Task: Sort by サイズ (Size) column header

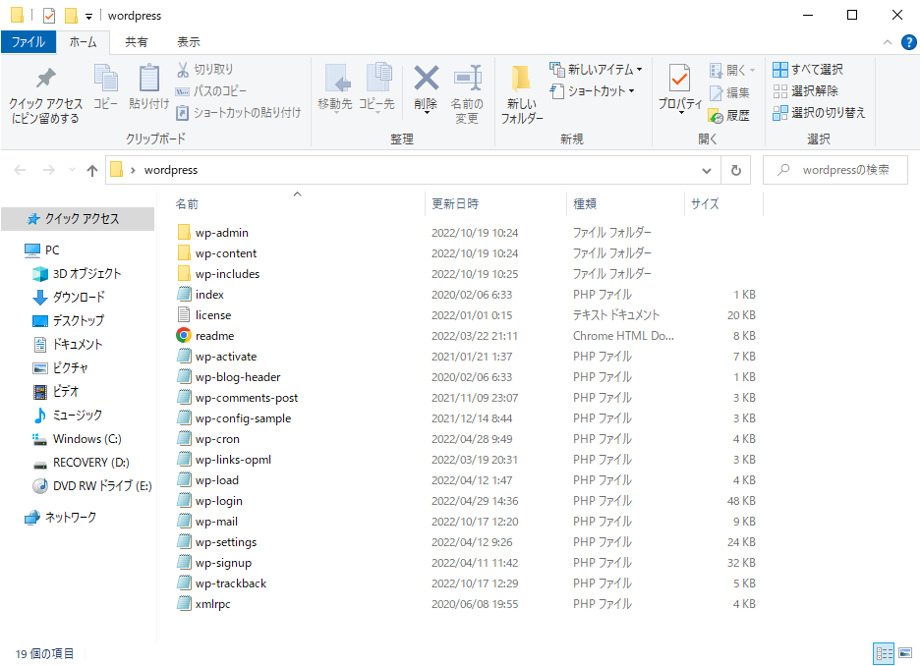Action: 705,203
